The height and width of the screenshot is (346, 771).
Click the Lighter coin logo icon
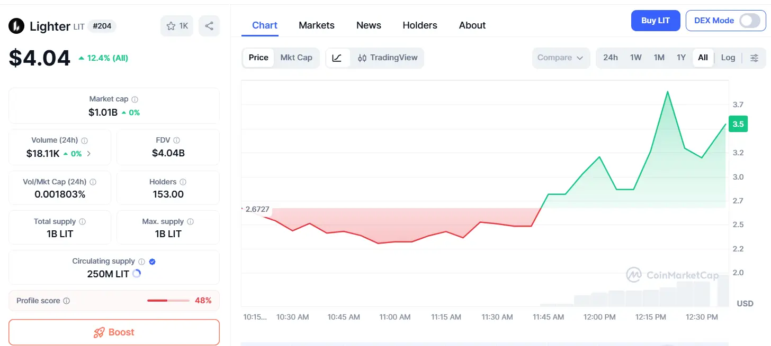(x=16, y=26)
